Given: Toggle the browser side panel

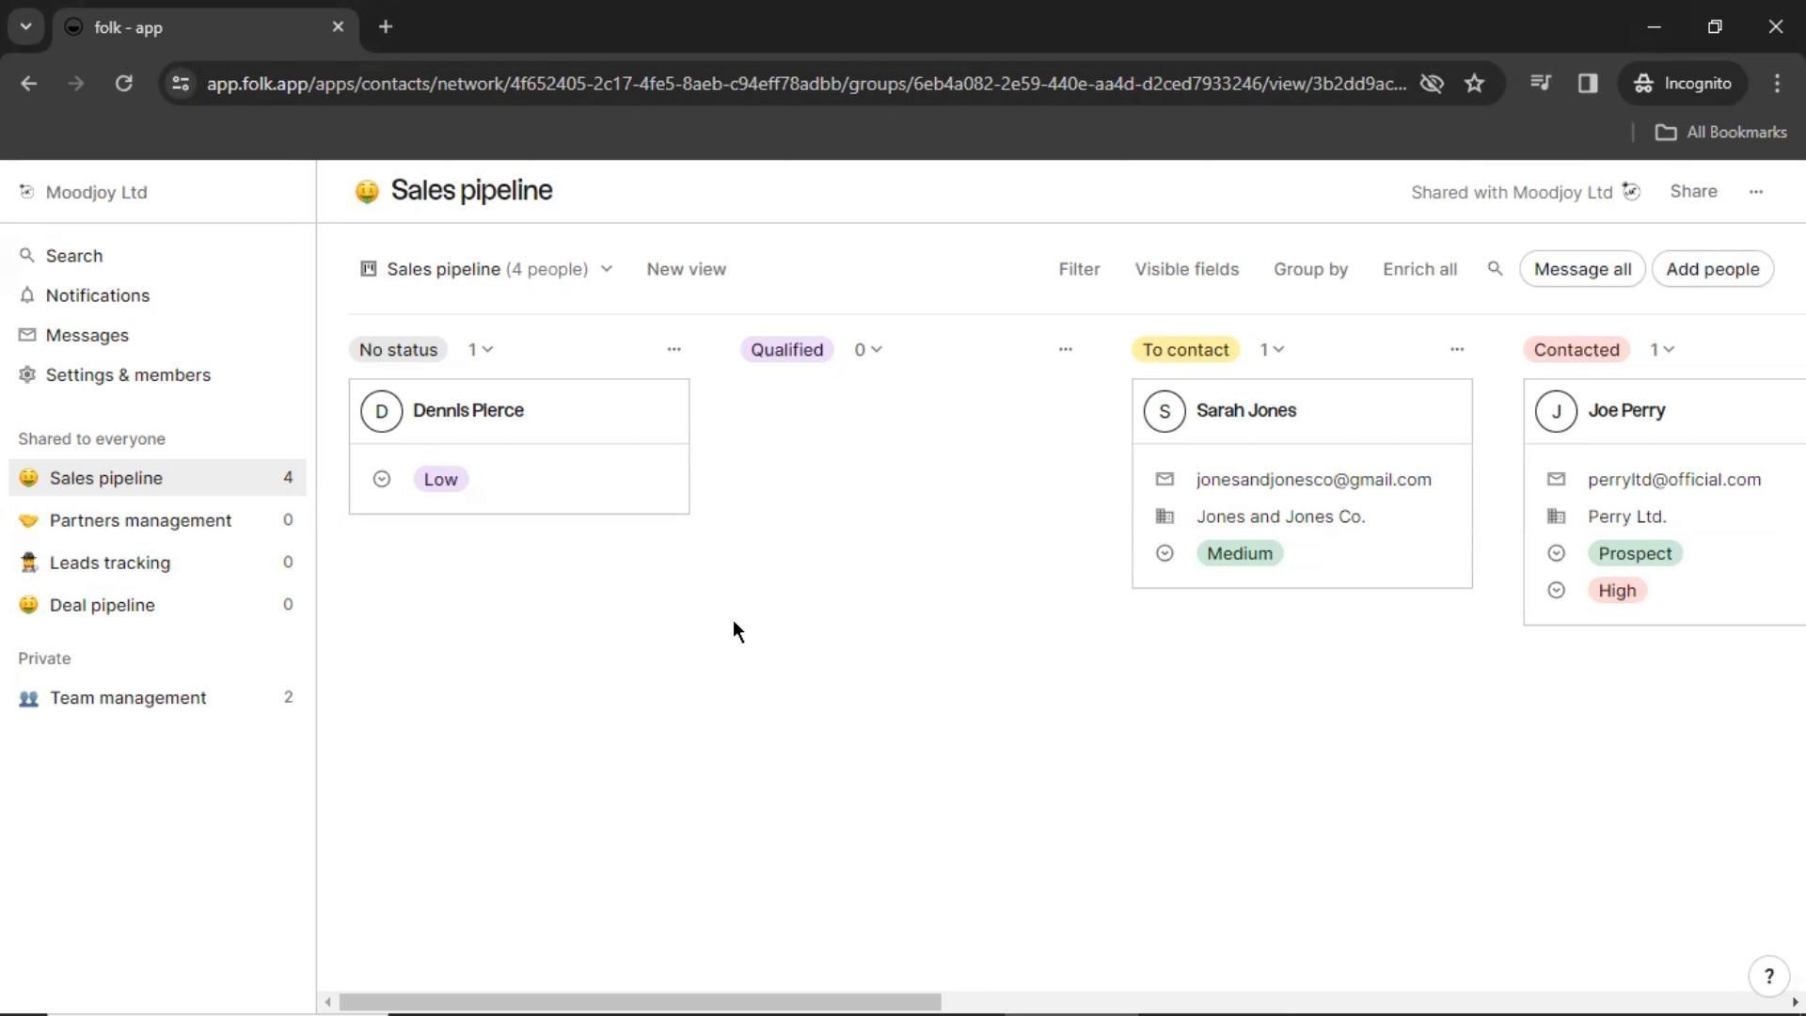Looking at the screenshot, I should (x=1588, y=83).
